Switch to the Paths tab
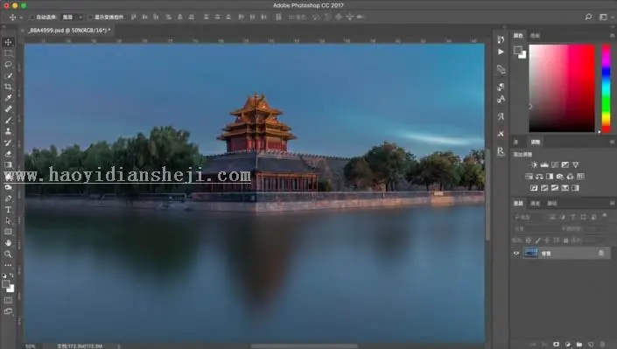Image resolution: width=617 pixels, height=349 pixels. (552, 204)
